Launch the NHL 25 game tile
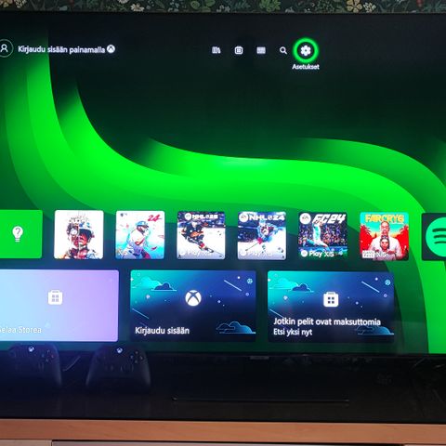446x446 pixels. pyautogui.click(x=201, y=235)
